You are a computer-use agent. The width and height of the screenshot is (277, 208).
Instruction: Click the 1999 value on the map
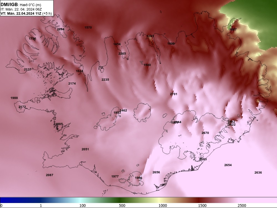point(171,44)
